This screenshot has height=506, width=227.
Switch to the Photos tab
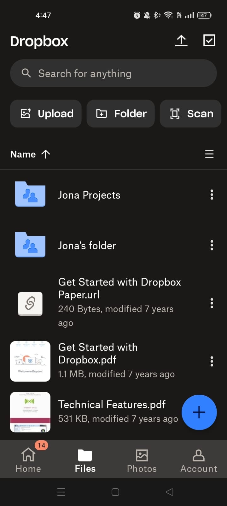coord(142,460)
